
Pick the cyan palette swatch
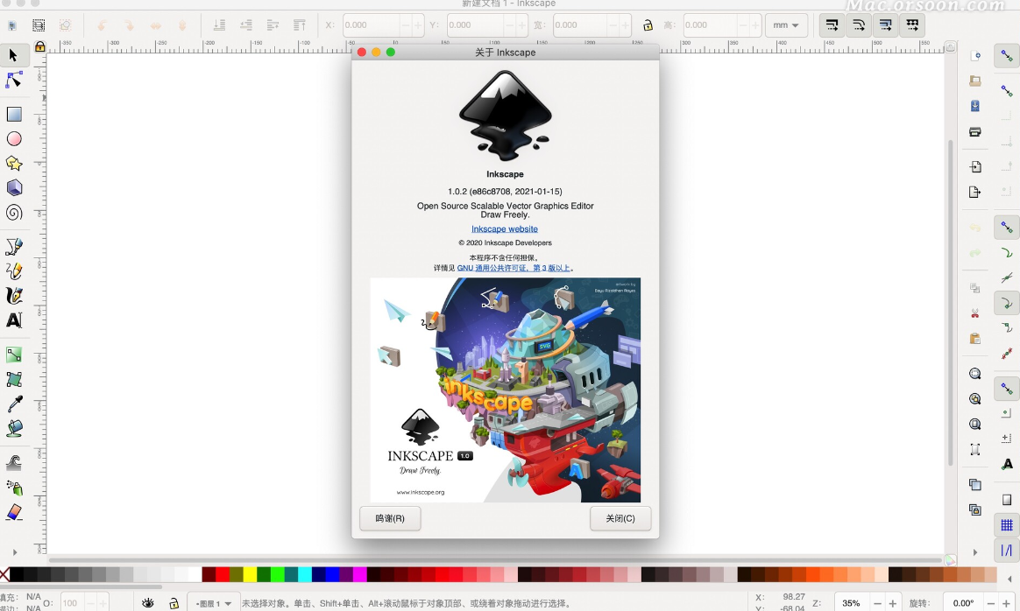(x=304, y=574)
